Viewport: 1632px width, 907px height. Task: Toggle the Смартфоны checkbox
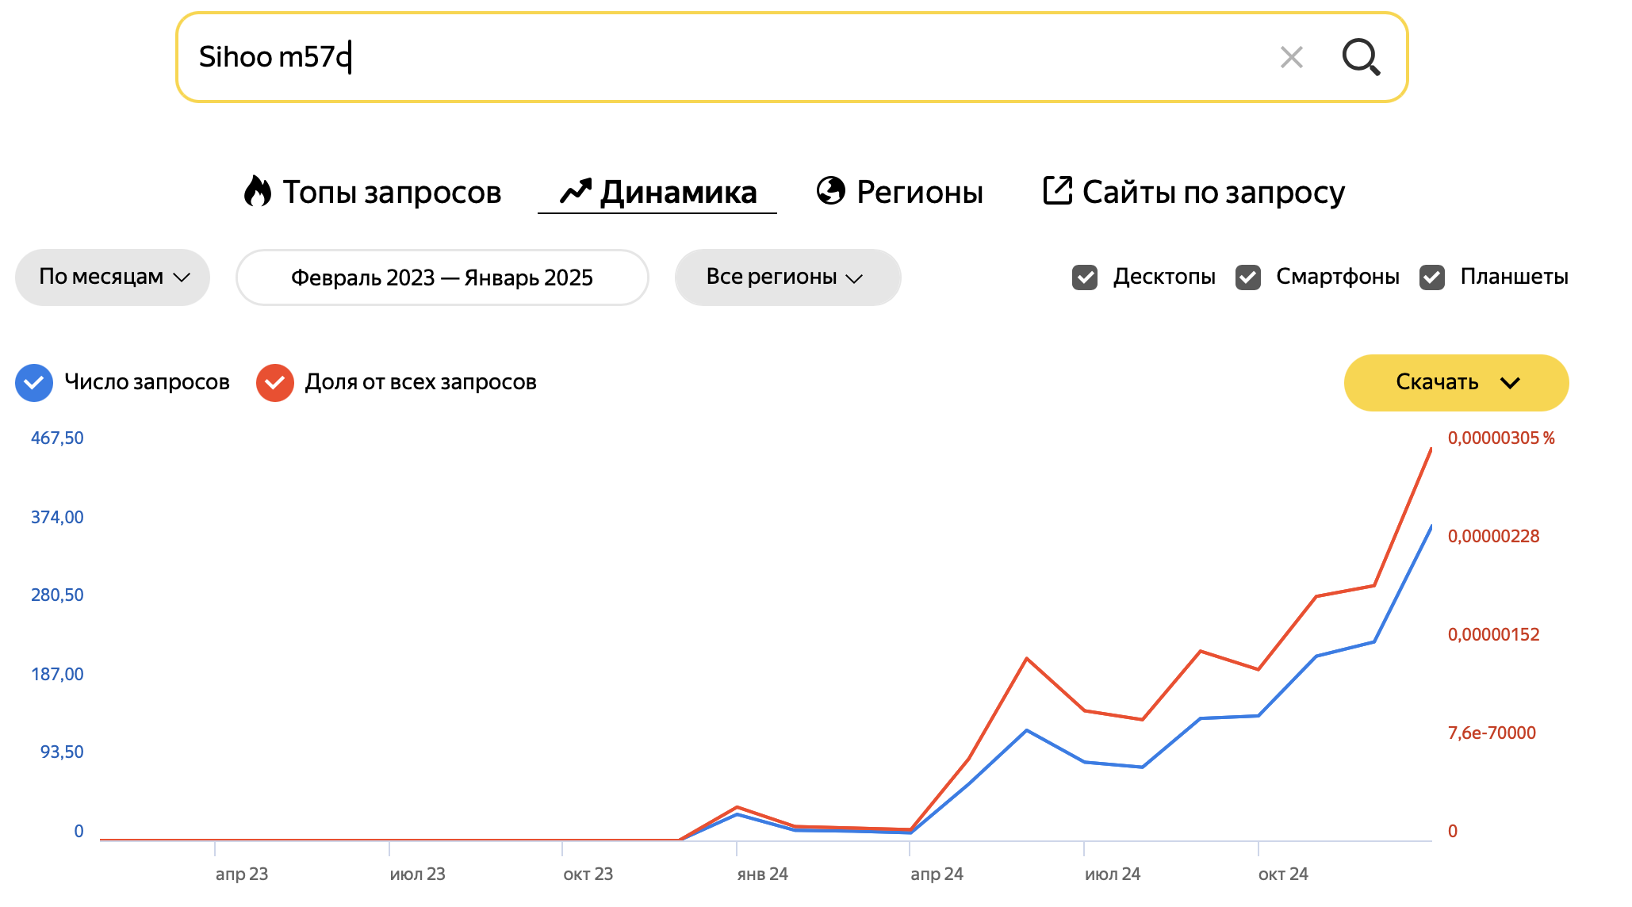click(1248, 277)
